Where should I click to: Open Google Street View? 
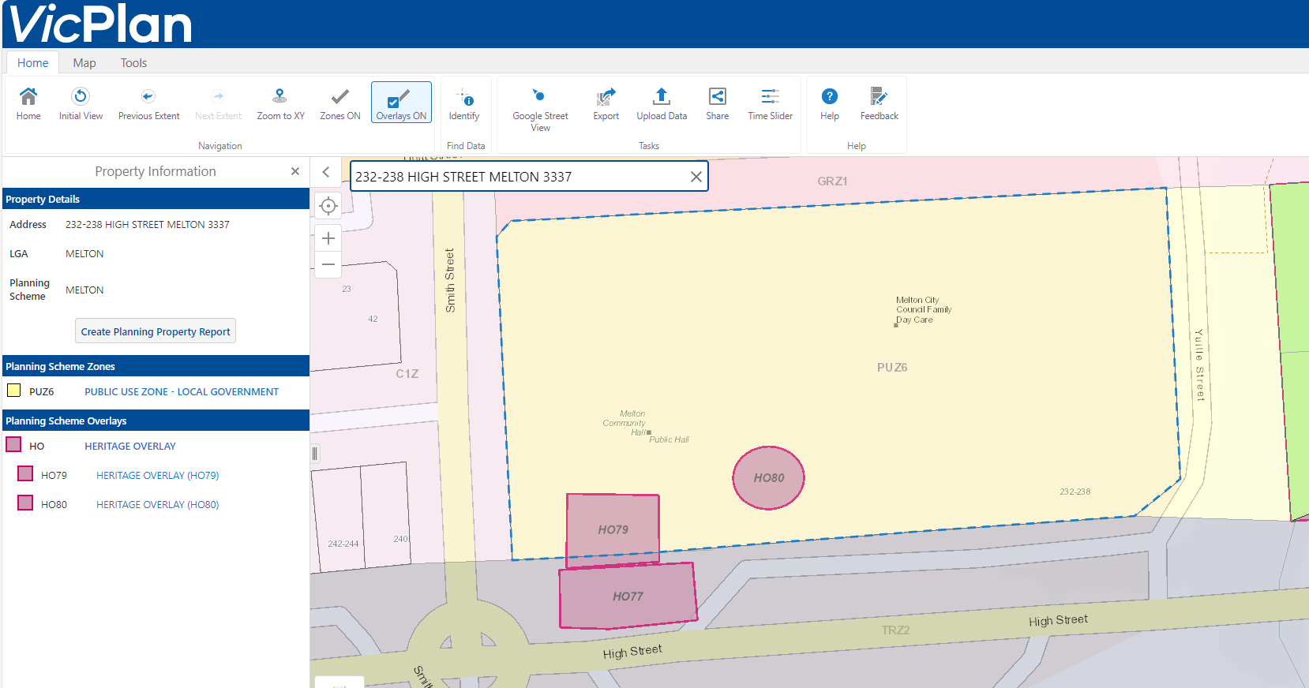point(540,109)
